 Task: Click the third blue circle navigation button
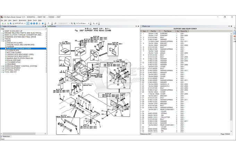tap(36, 24)
